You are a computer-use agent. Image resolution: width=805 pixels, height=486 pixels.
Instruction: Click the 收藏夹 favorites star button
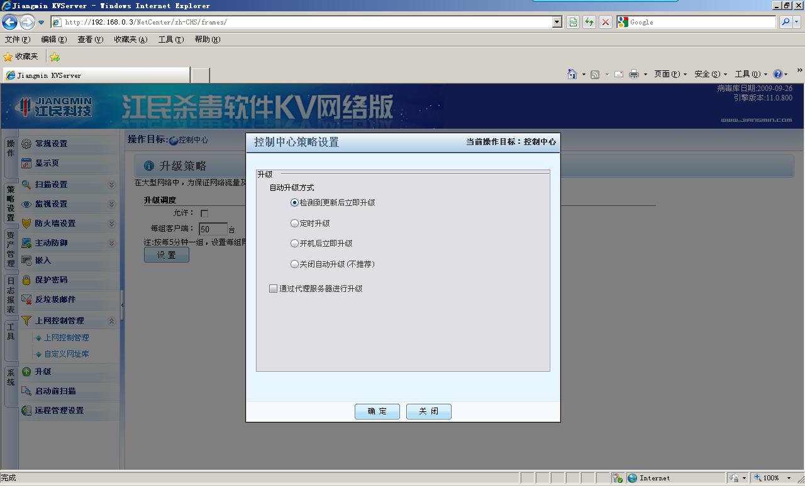pyautogui.click(x=21, y=57)
